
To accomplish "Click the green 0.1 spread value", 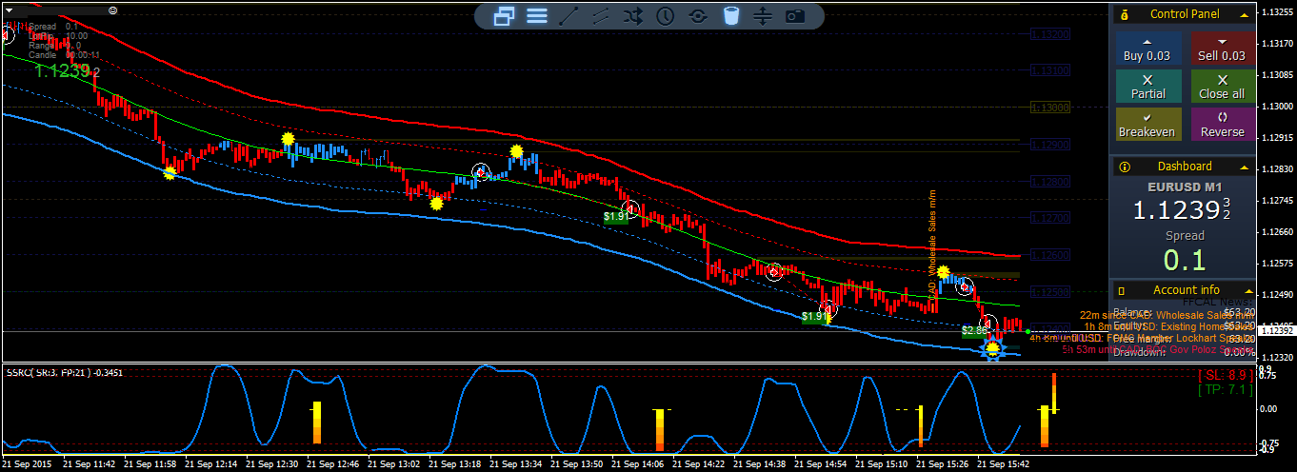I will point(1185,260).
